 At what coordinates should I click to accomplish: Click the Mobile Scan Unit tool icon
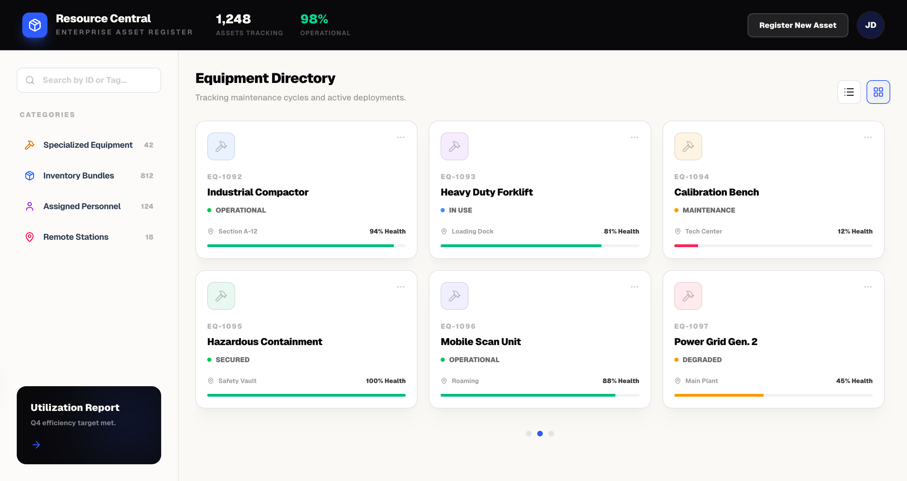454,296
